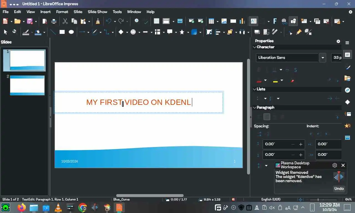Toggle Strikethrough in Character panel

(287, 70)
